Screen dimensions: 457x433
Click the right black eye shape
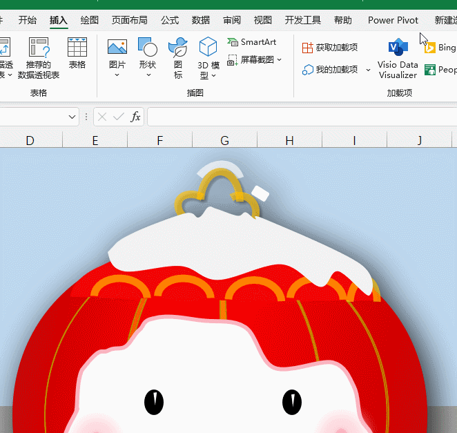[292, 402]
